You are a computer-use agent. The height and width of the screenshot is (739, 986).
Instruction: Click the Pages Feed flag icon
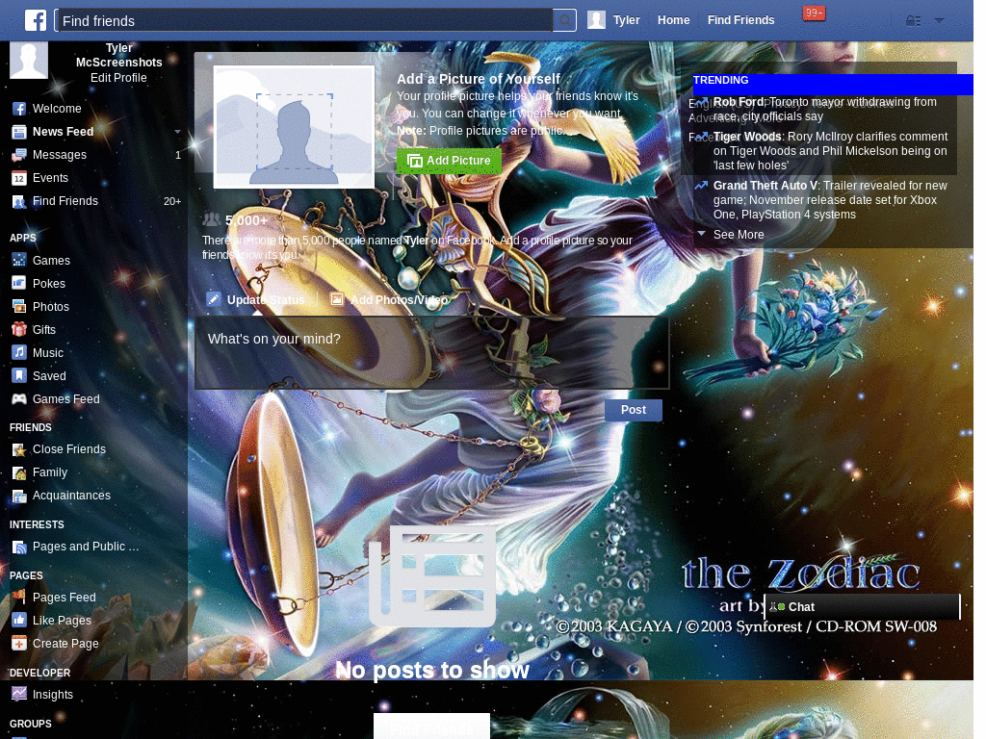(x=19, y=597)
